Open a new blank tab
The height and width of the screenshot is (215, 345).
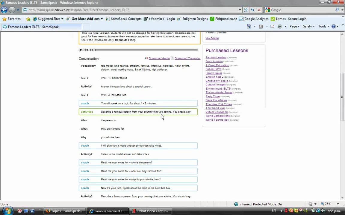[86, 27]
